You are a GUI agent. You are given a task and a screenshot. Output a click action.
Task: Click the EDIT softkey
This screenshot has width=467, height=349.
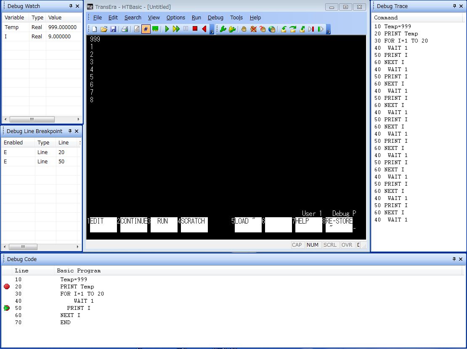coord(103,225)
